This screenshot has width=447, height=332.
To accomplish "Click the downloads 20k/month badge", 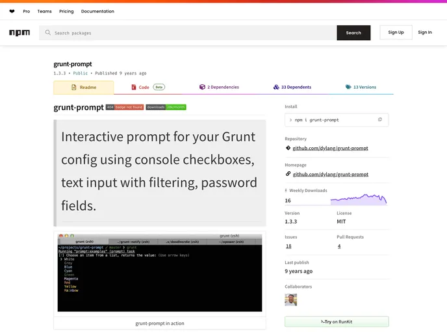I will 166,107.
